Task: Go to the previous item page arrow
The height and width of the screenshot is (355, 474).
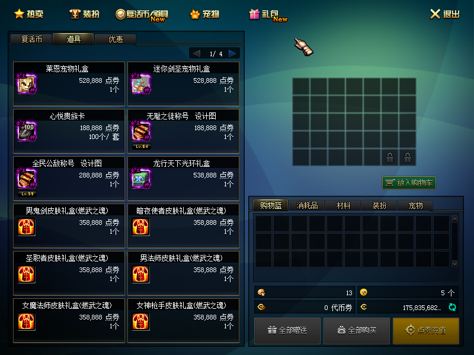Action: point(197,53)
